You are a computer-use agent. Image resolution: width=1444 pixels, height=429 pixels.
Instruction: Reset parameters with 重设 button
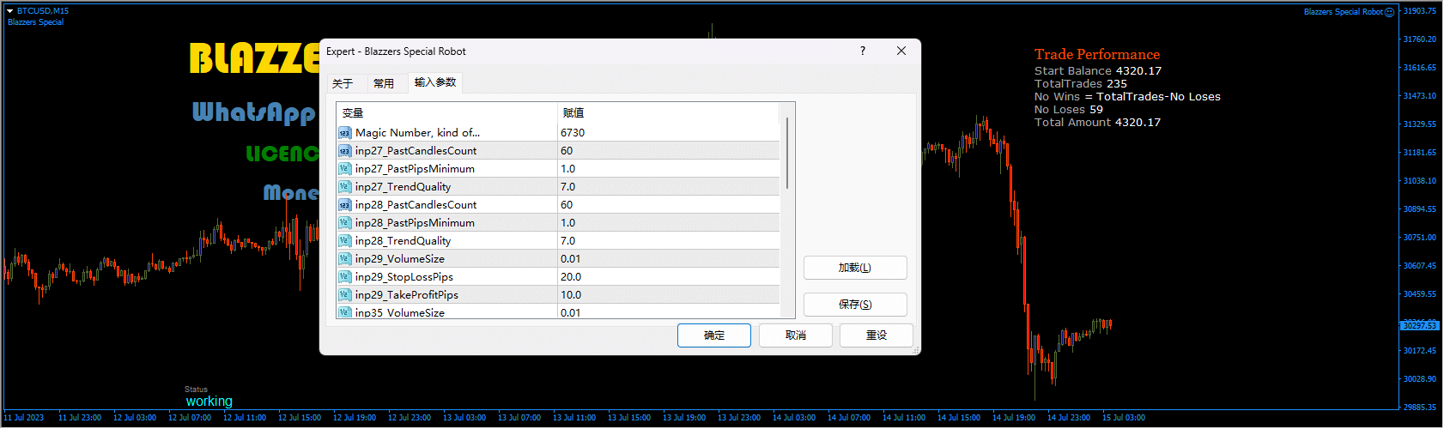[x=877, y=335]
